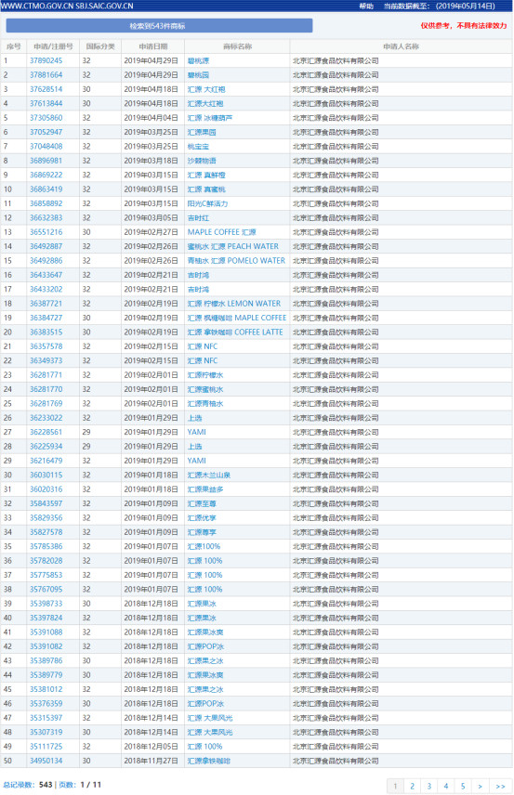Click the 申请日期 column header
514x795 pixels.
[x=153, y=46]
